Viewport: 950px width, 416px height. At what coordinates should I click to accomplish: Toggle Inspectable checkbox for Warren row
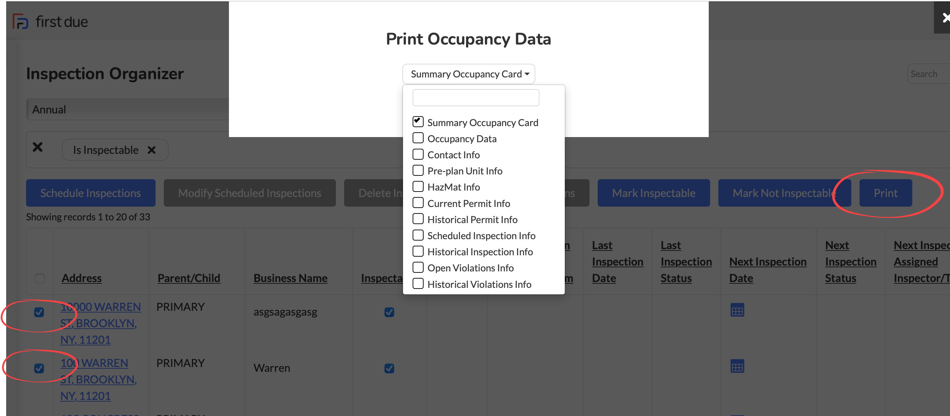pos(389,368)
